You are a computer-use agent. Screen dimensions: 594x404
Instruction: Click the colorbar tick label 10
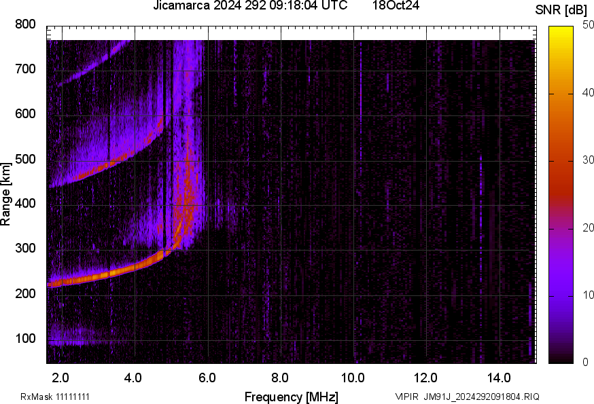click(588, 295)
